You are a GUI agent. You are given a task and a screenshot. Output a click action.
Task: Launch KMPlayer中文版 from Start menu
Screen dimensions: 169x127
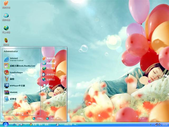click(x=15, y=86)
